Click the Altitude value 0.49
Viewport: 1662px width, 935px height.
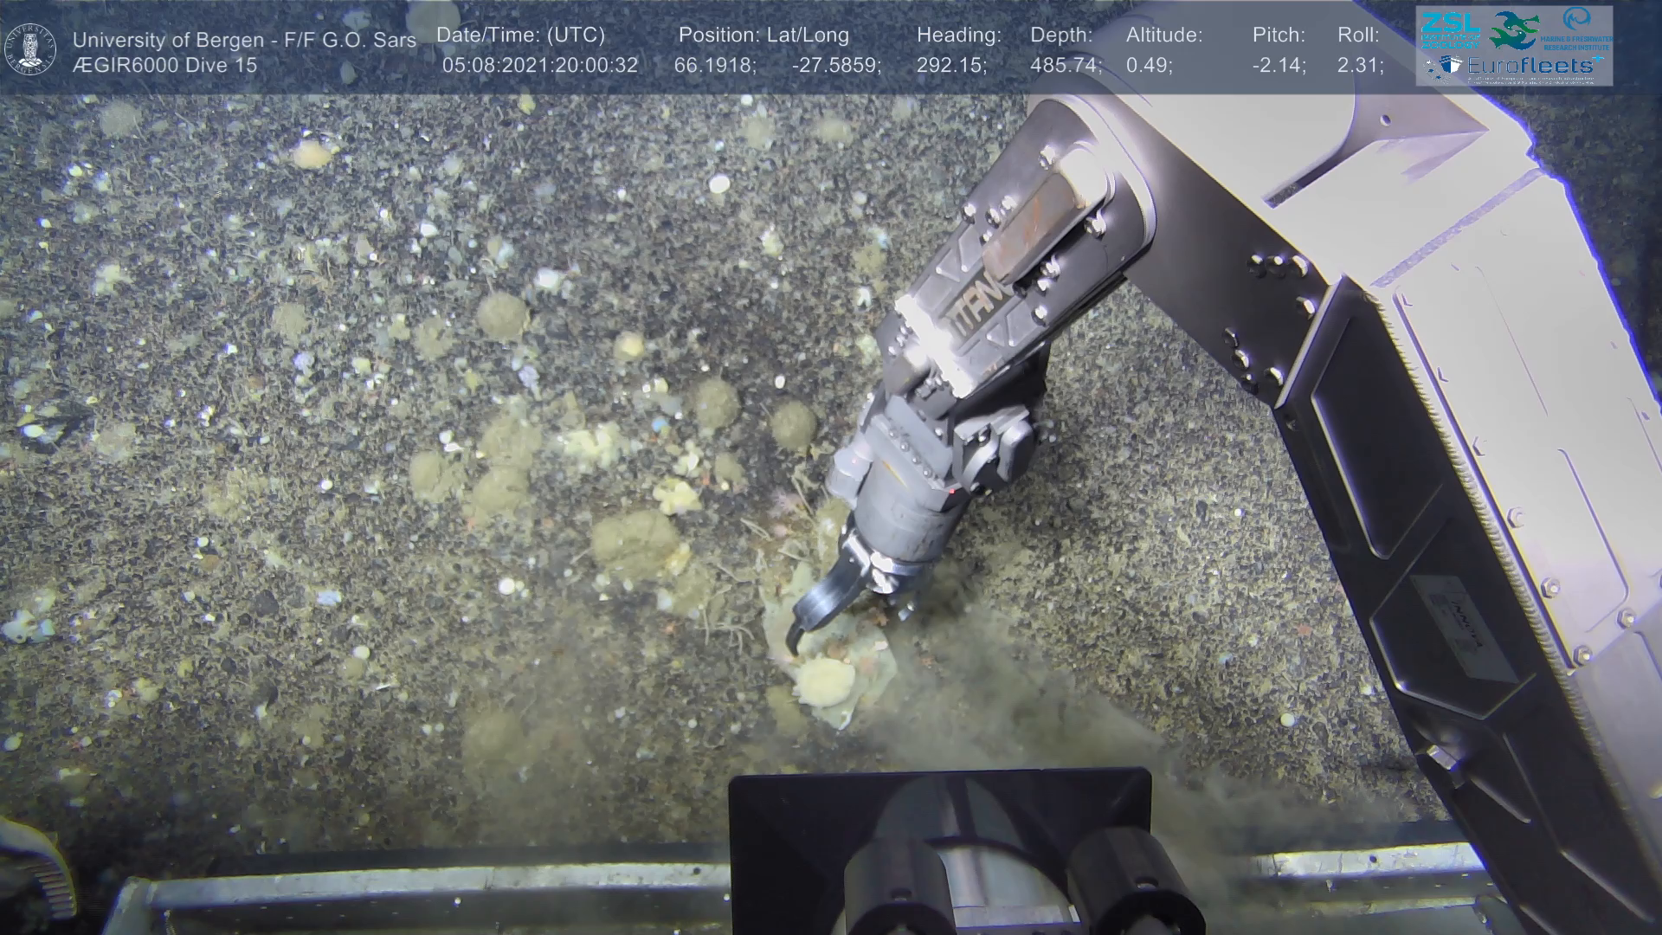pyautogui.click(x=1149, y=66)
